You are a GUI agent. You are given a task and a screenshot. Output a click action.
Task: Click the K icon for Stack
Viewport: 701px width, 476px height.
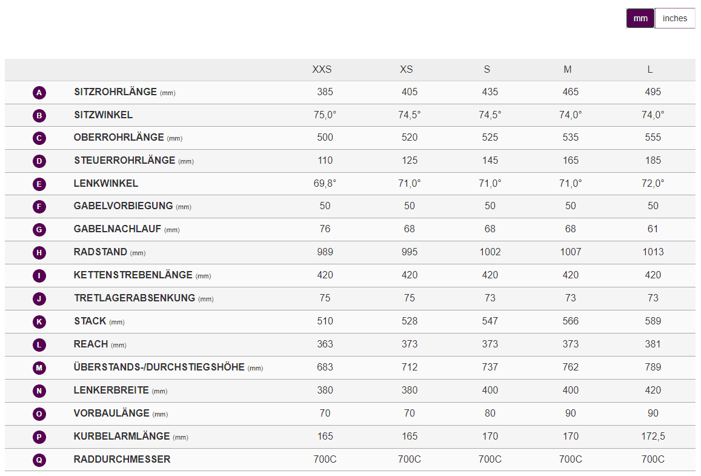[x=39, y=321]
